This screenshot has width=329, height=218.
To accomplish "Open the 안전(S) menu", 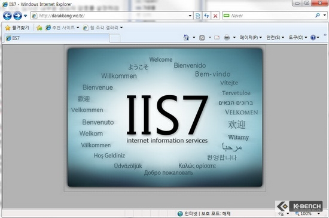I will [x=275, y=38].
